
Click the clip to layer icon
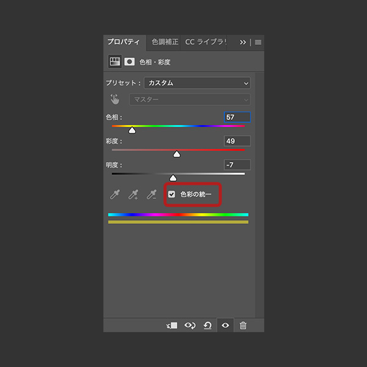click(172, 325)
